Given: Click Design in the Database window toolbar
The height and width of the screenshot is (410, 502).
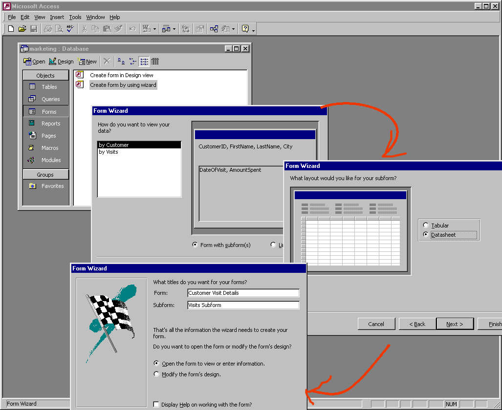Looking at the screenshot, I should 61,61.
